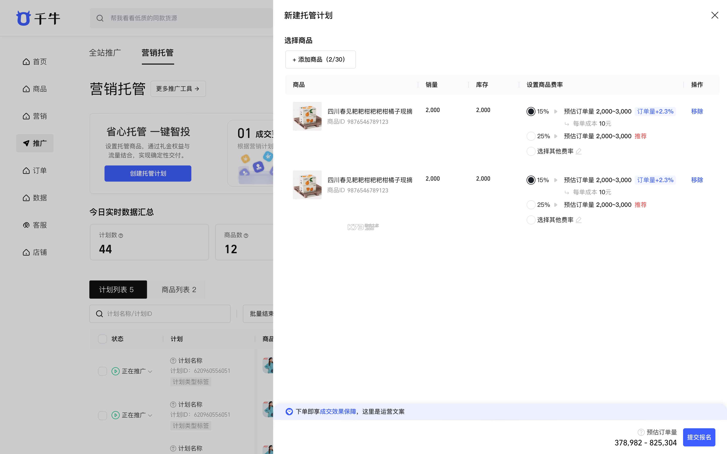This screenshot has width=727, height=454.
Task: Expand the second product's 25% rate arrow
Action: click(x=556, y=205)
